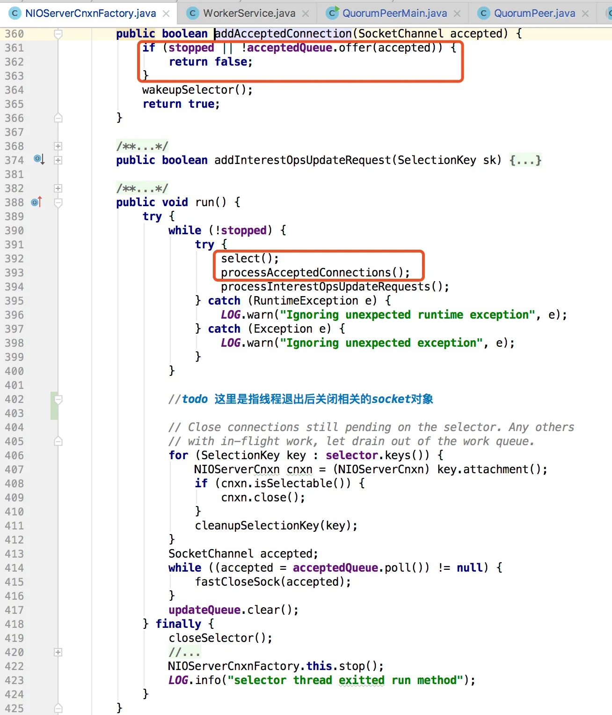Viewport: 612px width, 715px height.
Task: Close the NIOServerCnxnFactory.java tab
Action: (166, 14)
